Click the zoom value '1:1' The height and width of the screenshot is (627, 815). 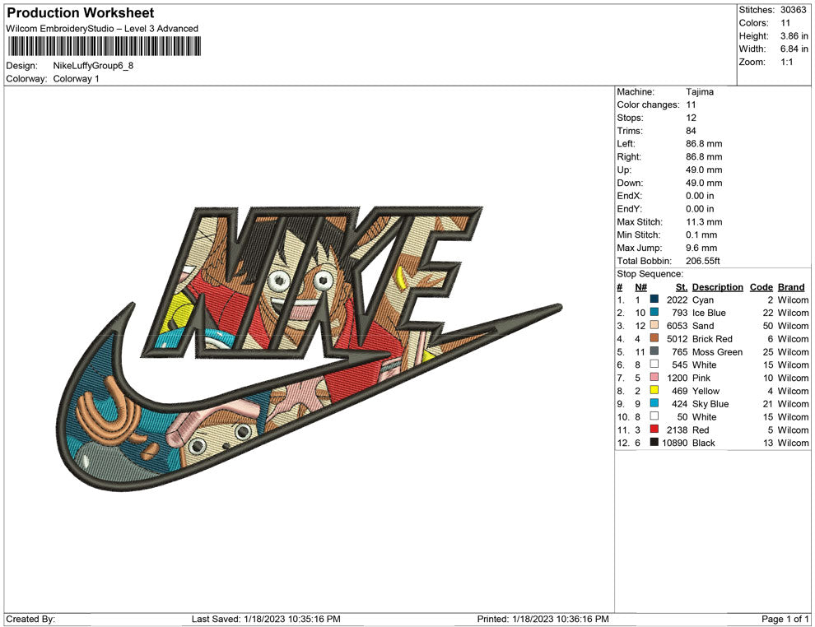coord(786,62)
